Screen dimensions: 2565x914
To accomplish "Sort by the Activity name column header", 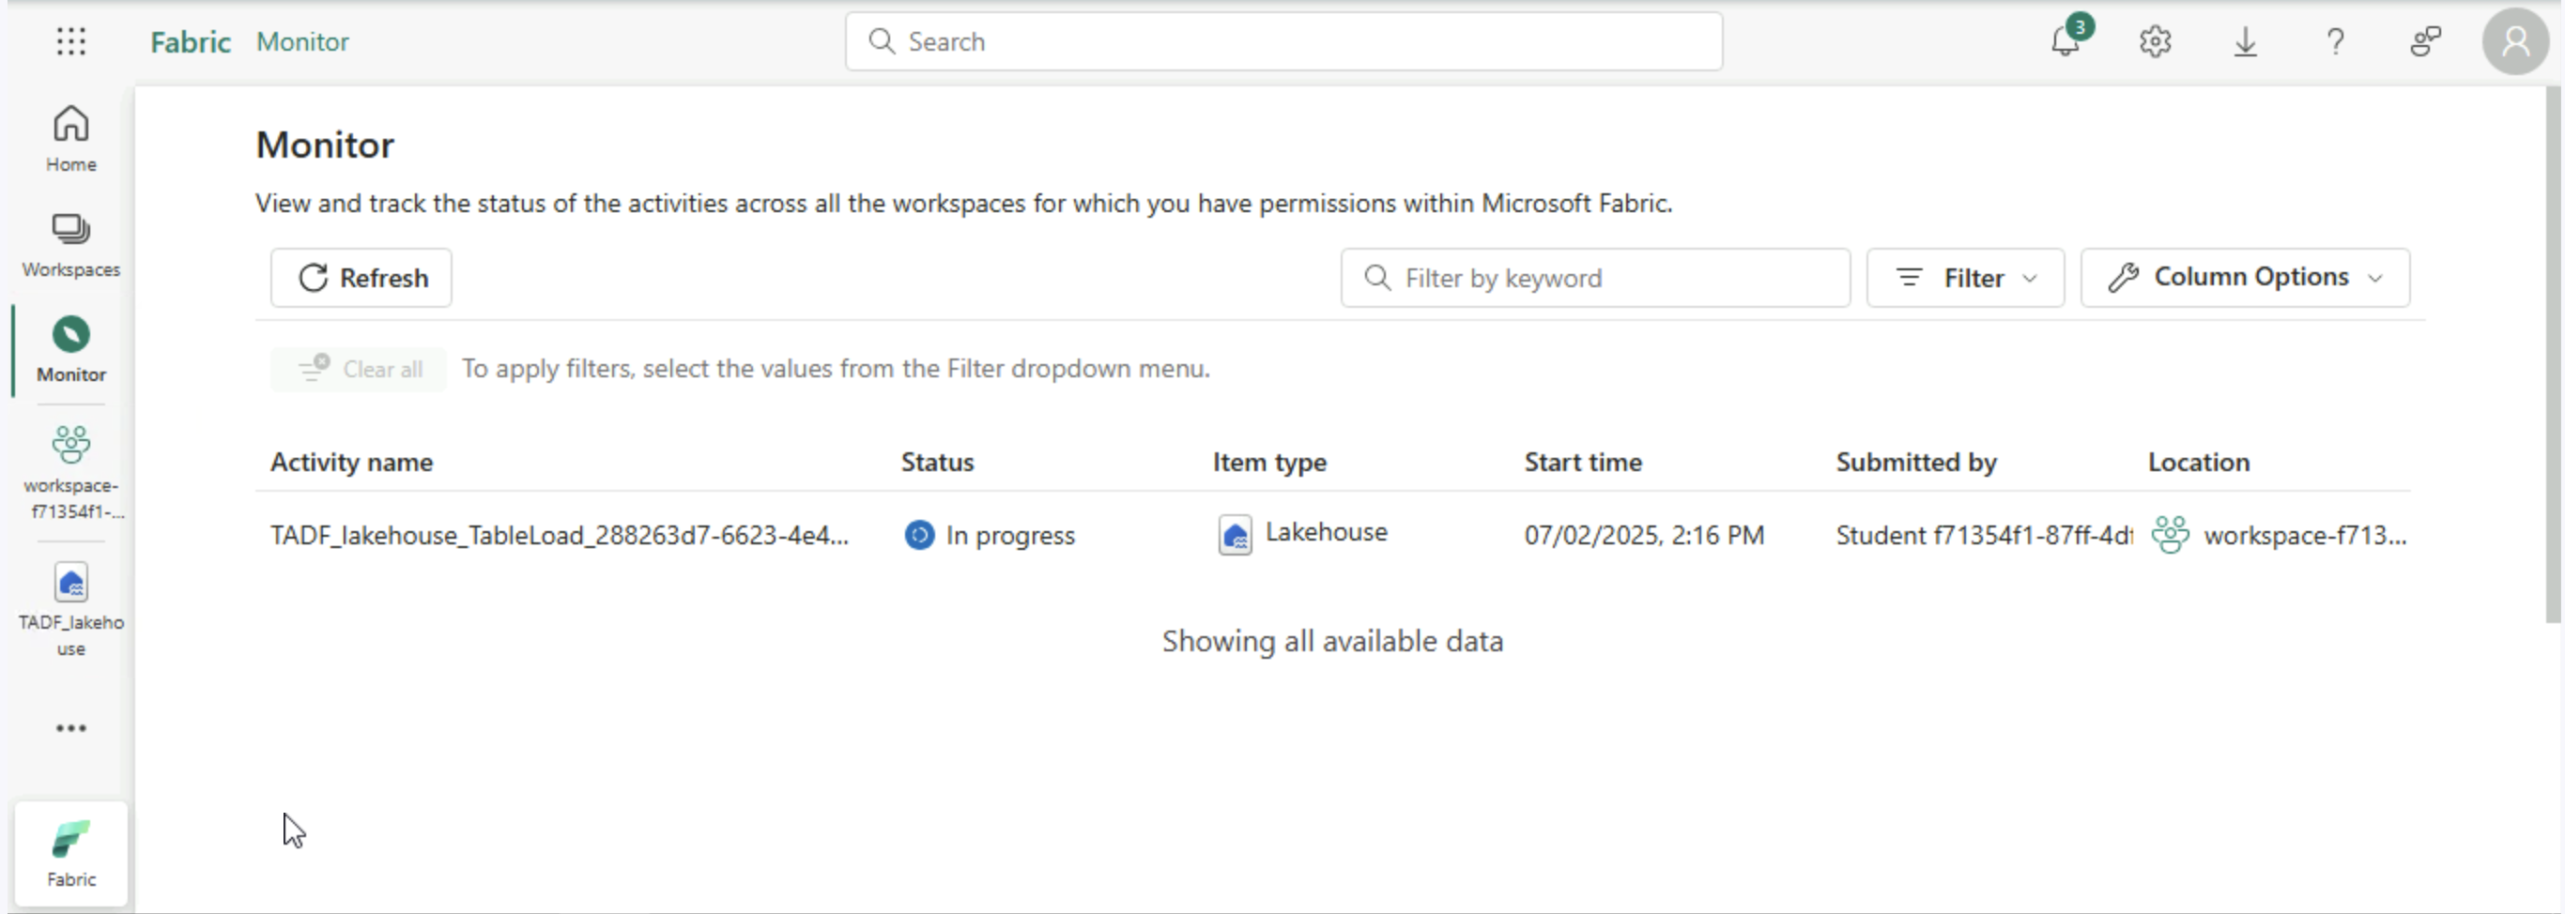I will click(351, 462).
